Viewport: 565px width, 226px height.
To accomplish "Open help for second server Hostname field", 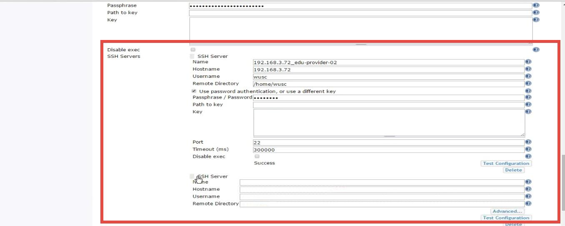I will click(528, 189).
